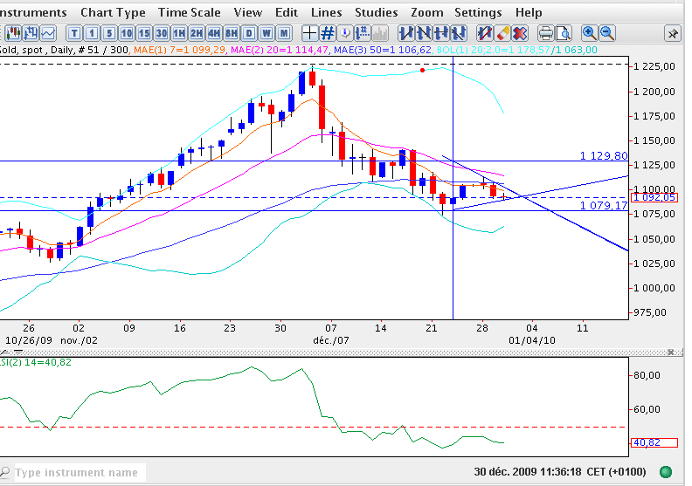The height and width of the screenshot is (486, 692).
Task: Zoom in with the magnifier plus icon
Action: [x=590, y=33]
